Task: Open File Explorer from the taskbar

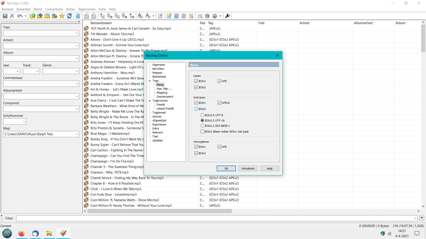Action: [49, 233]
